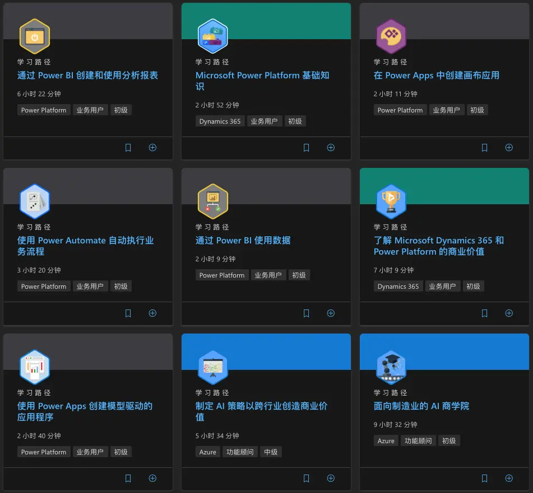Bookmark 使用 Power Apps 创建模型驱动的应用程序
Viewport: 533px width, 493px height.
[128, 478]
